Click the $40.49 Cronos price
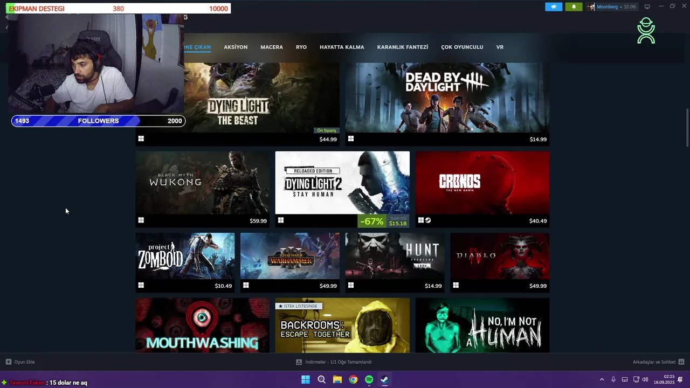The image size is (690, 388). pyautogui.click(x=538, y=221)
